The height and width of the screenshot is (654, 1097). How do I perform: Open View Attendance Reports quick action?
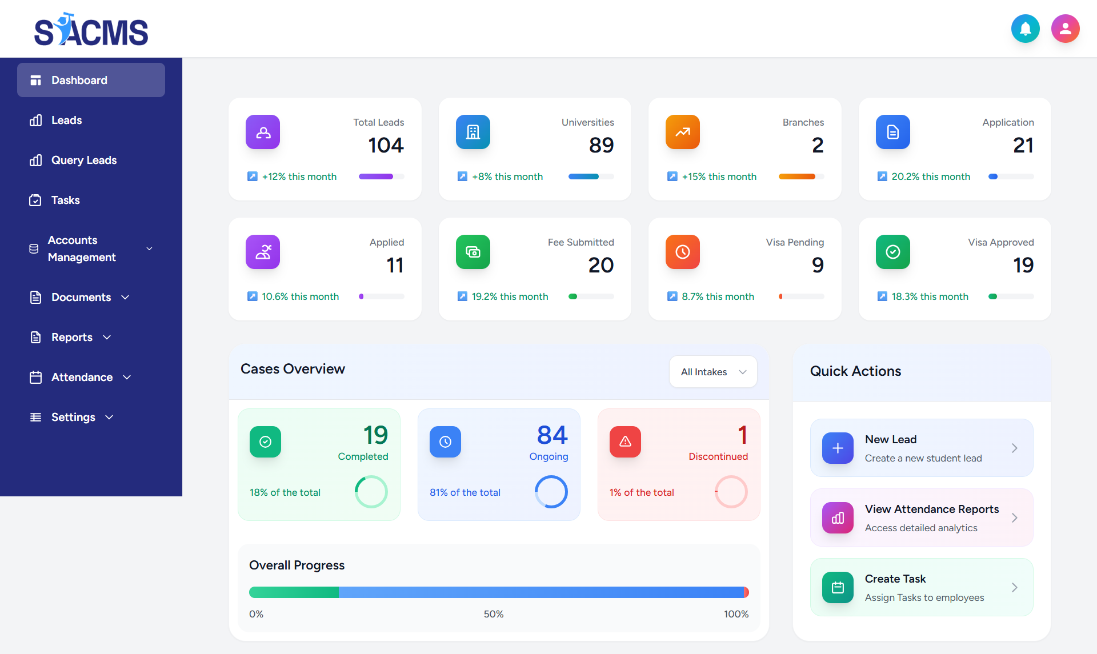921,517
